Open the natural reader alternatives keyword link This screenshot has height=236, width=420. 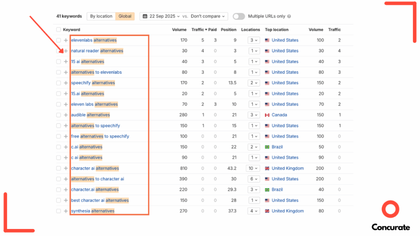tap(97, 51)
